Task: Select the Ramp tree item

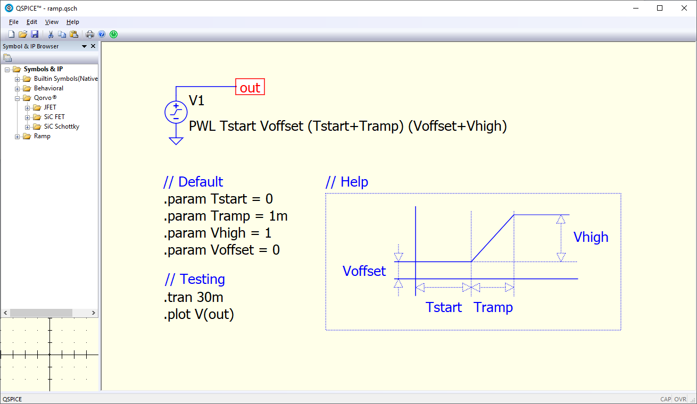Action: [42, 136]
